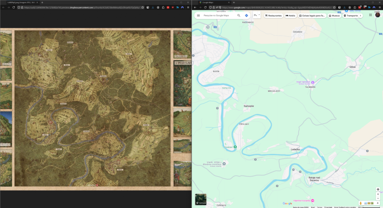
Task: Zoom out on the map
Action: coord(378,198)
